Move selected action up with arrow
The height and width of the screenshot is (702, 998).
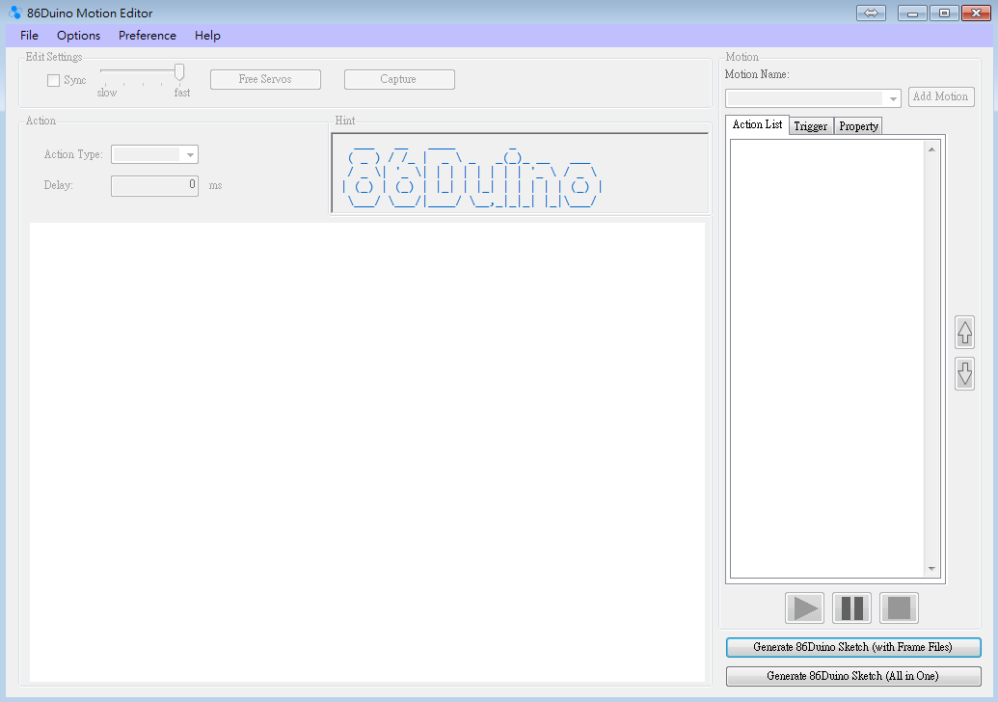[x=965, y=333]
